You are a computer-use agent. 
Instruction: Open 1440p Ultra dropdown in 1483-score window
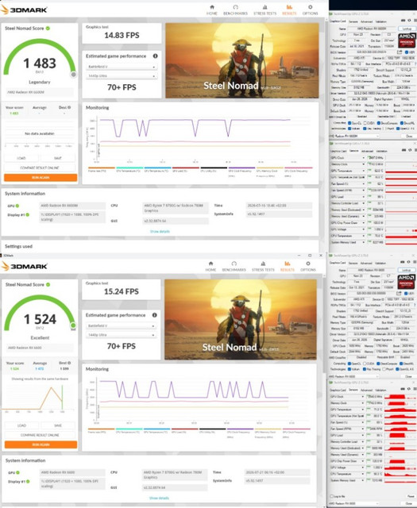pyautogui.click(x=122, y=76)
